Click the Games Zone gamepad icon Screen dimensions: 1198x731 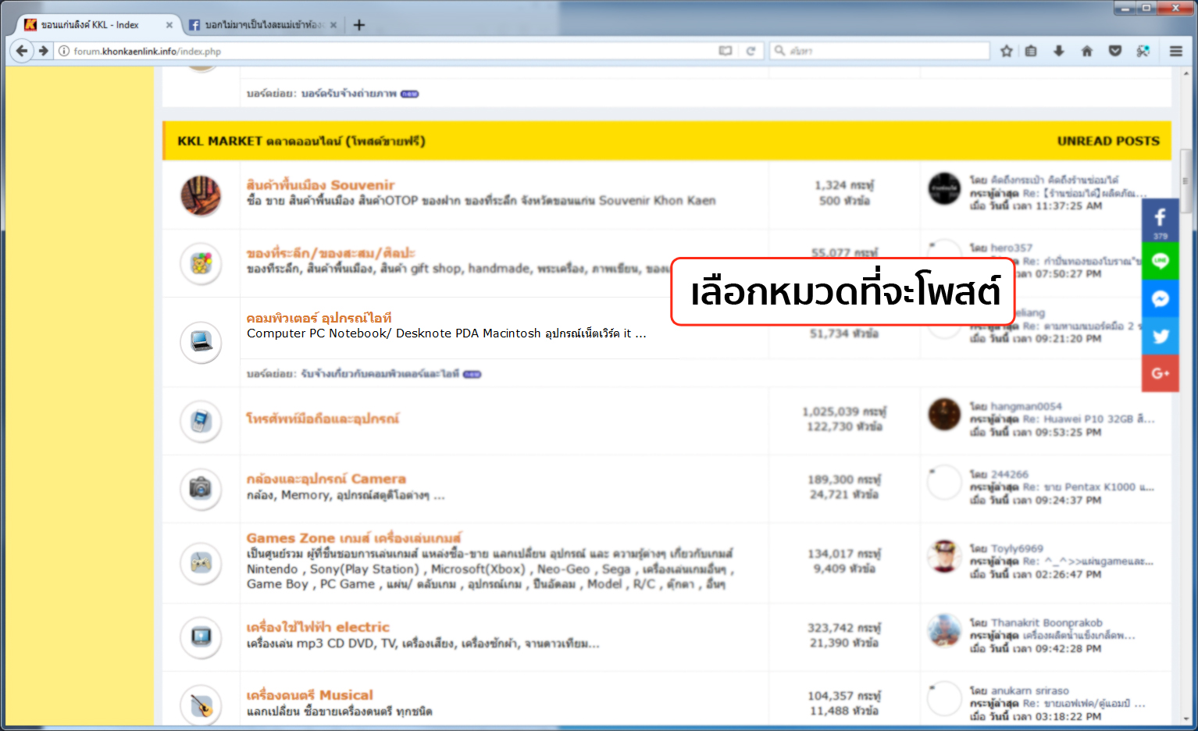201,562
